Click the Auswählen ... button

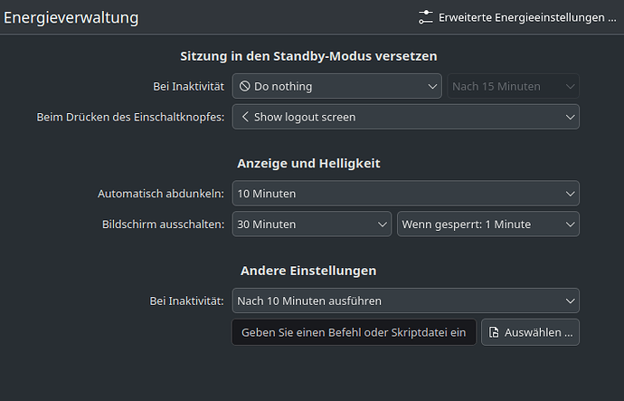coord(530,332)
